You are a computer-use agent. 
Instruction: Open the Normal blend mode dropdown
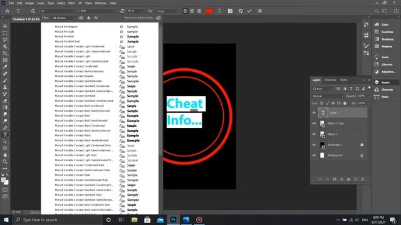point(328,96)
